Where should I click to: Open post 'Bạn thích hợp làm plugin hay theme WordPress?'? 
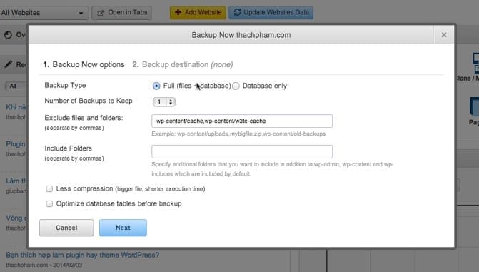(x=83, y=255)
